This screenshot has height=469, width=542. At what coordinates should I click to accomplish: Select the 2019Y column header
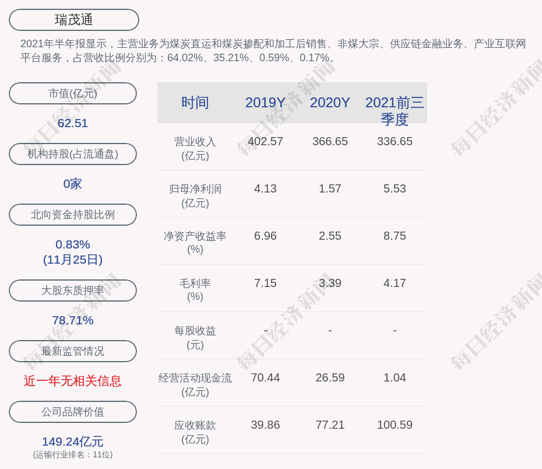265,103
